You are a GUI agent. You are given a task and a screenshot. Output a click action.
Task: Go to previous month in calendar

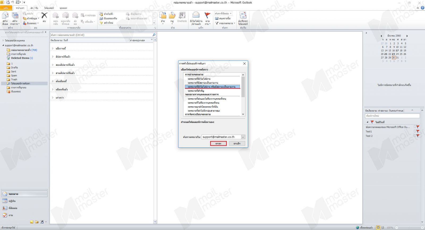click(x=381, y=36)
